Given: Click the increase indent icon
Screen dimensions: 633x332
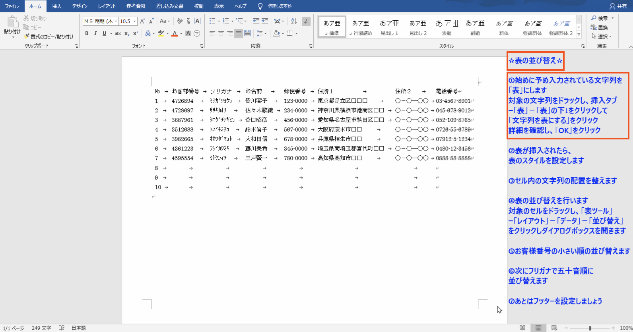Looking at the screenshot, I should coord(265,21).
